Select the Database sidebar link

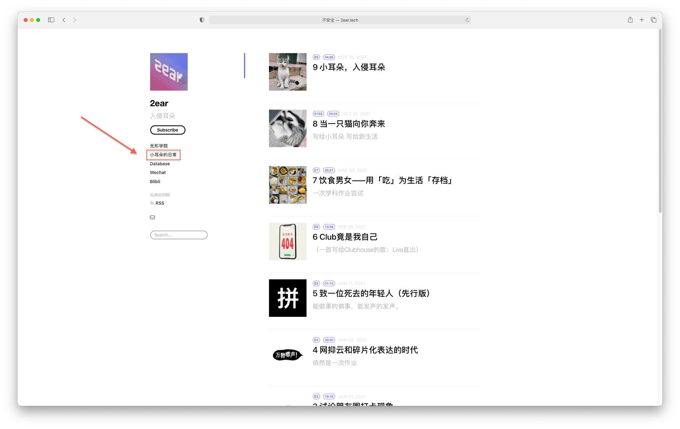point(160,164)
